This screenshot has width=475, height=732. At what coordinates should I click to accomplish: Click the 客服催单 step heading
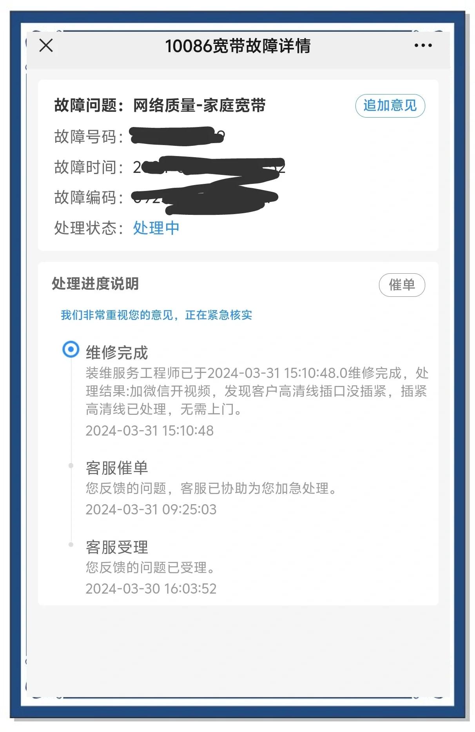tap(117, 468)
